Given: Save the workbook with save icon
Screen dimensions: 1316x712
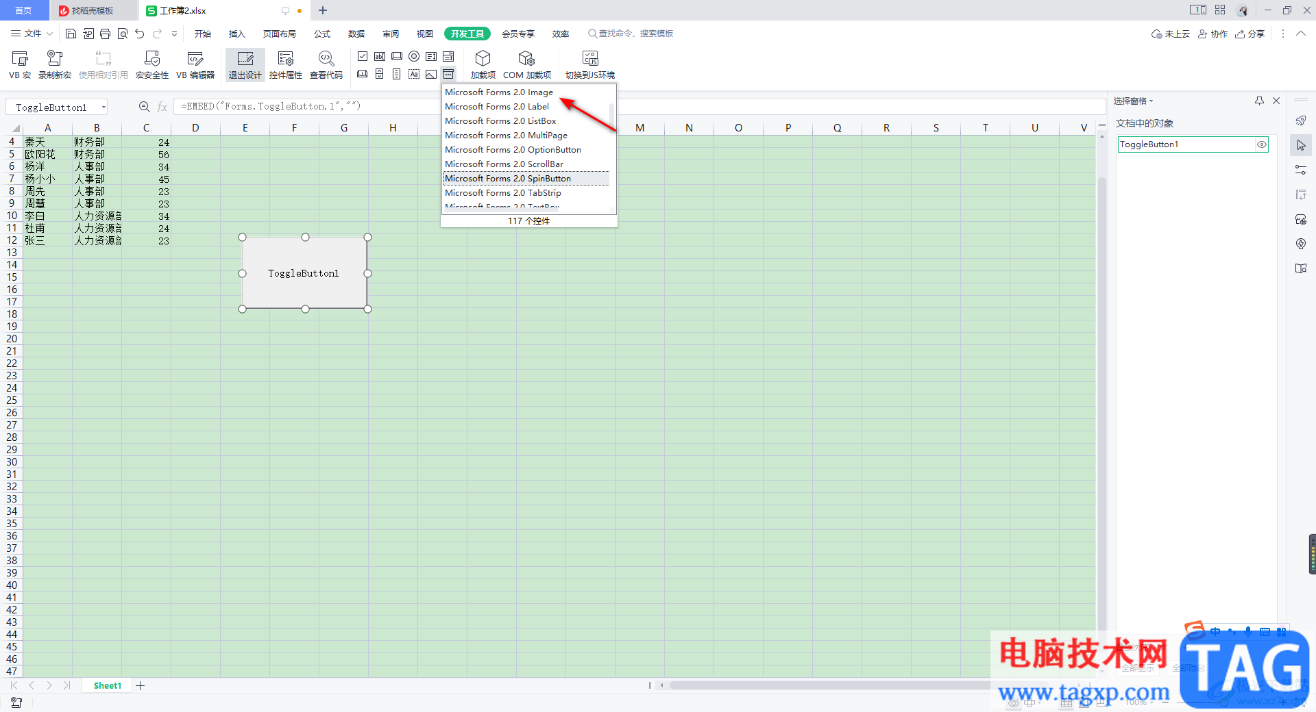Looking at the screenshot, I should pos(71,34).
